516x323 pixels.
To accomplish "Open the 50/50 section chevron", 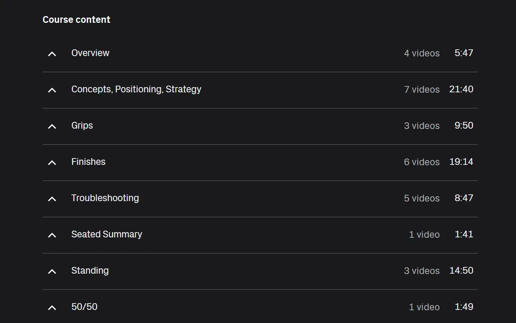I will (x=52, y=308).
